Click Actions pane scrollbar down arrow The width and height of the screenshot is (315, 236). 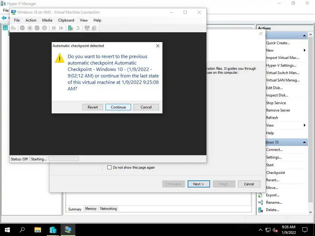tap(311, 212)
